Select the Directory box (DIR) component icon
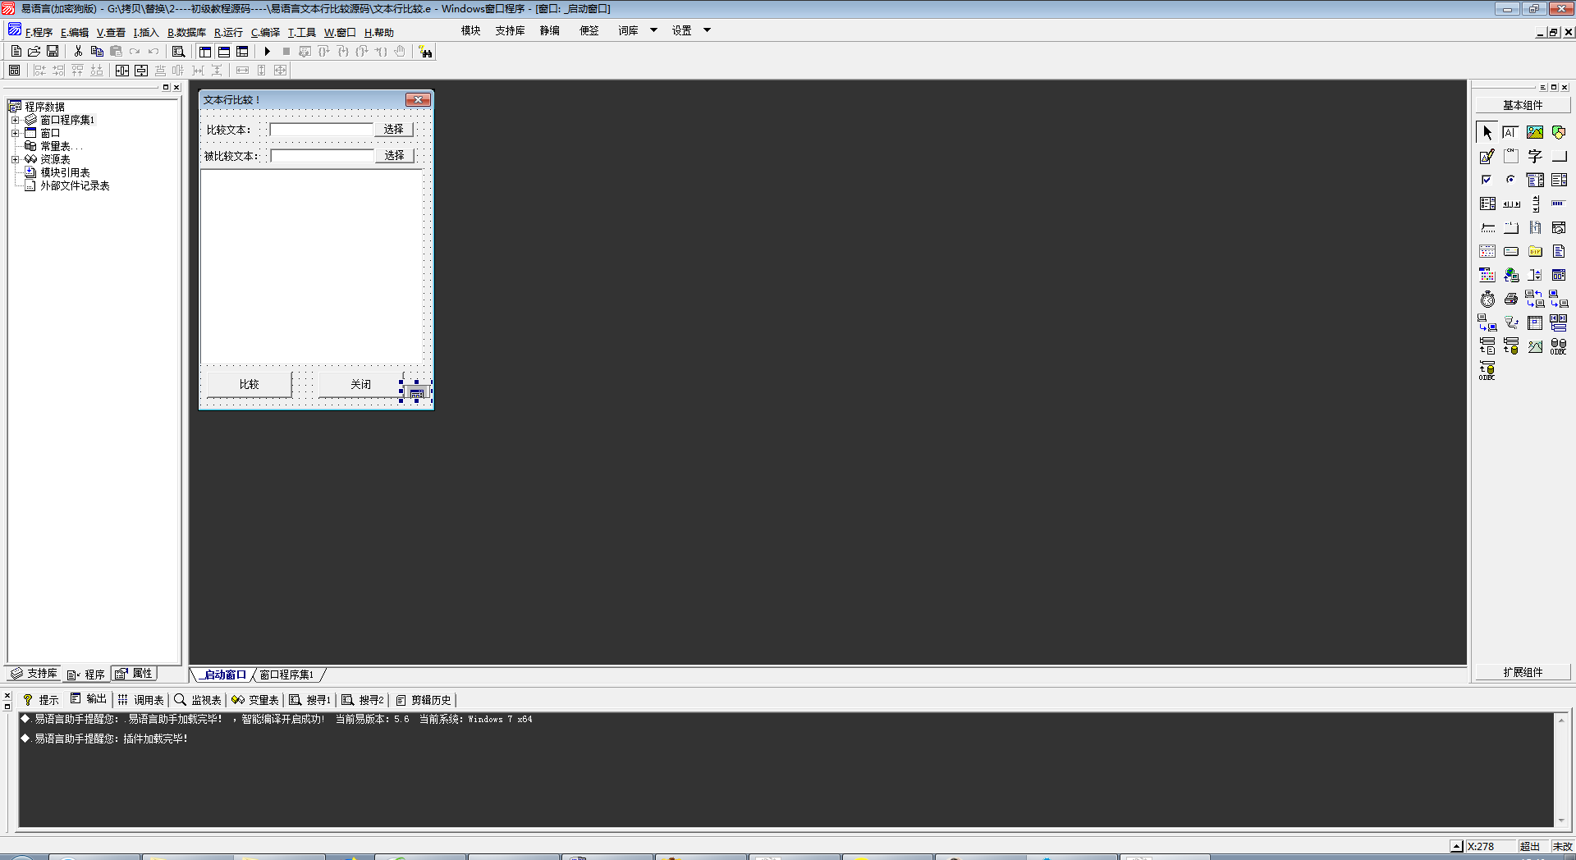Image resolution: width=1576 pixels, height=860 pixels. [x=1535, y=251]
